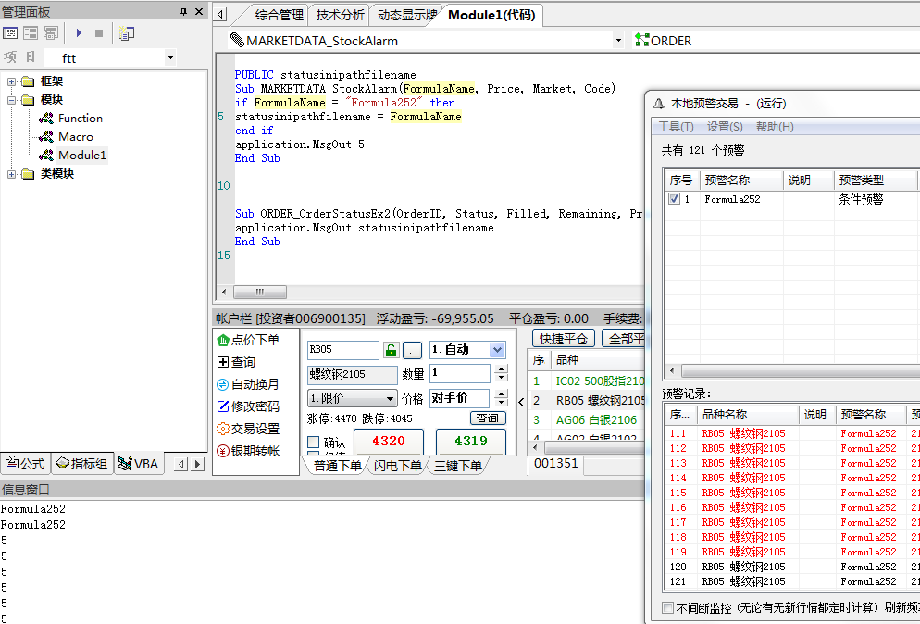This screenshot has width=920, height=624.
Task: Stop execution with the gray square icon
Action: tap(99, 33)
